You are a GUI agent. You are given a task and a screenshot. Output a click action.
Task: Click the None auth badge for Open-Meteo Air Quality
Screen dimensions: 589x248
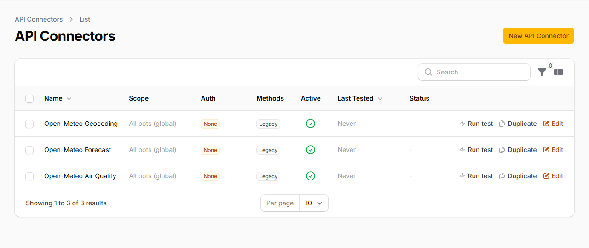[210, 176]
